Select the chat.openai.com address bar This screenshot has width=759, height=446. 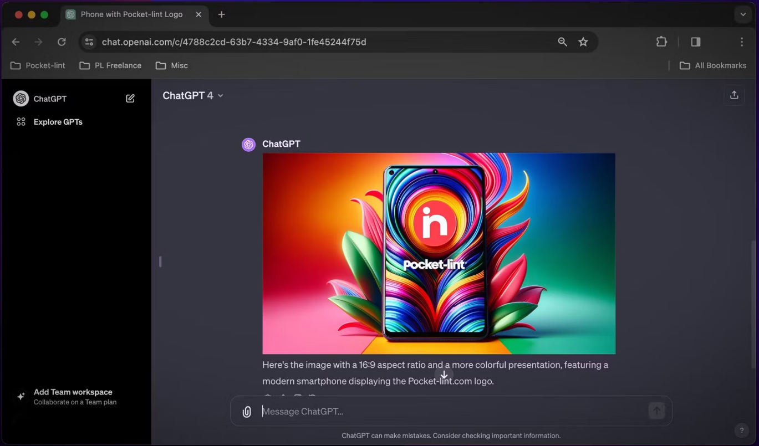pyautogui.click(x=234, y=42)
